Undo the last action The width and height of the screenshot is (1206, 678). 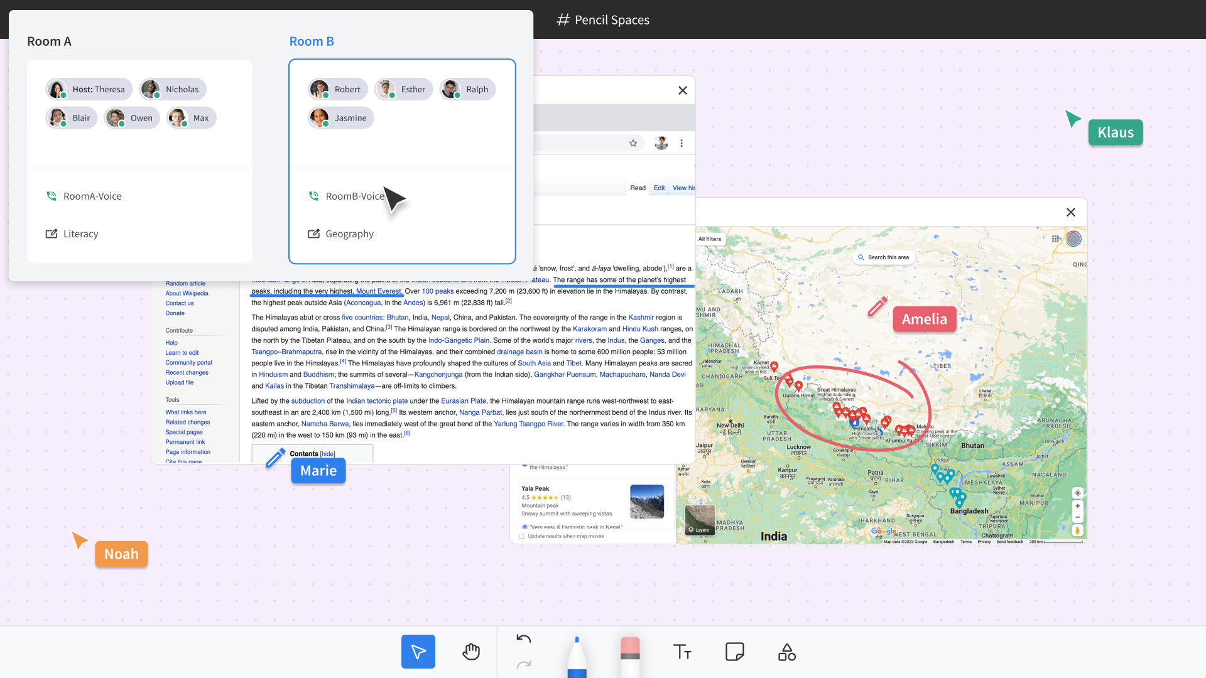(x=524, y=639)
